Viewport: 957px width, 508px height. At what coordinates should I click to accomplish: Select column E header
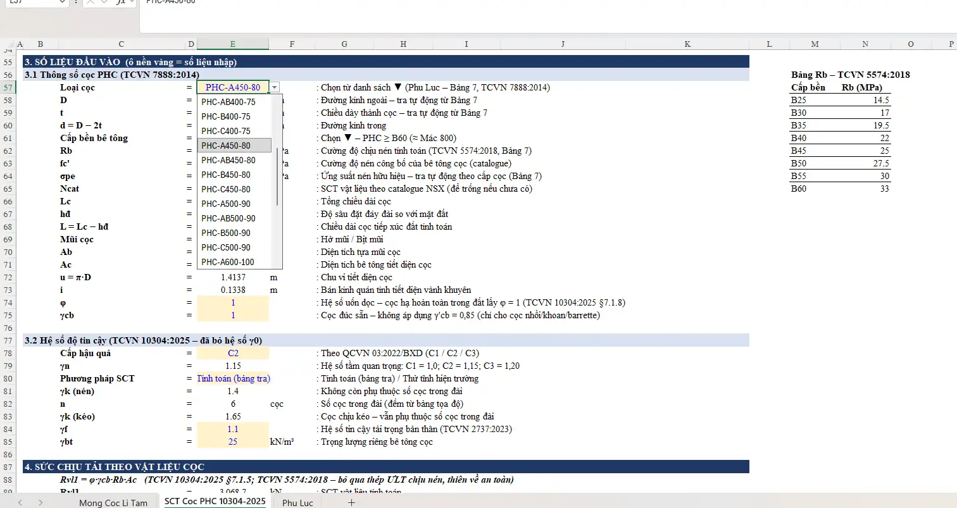tap(233, 44)
